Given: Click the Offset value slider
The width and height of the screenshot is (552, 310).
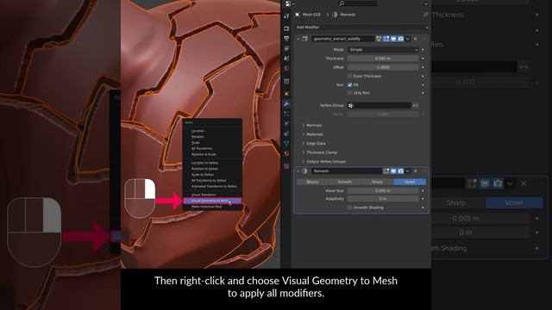Looking at the screenshot, I should tap(383, 67).
